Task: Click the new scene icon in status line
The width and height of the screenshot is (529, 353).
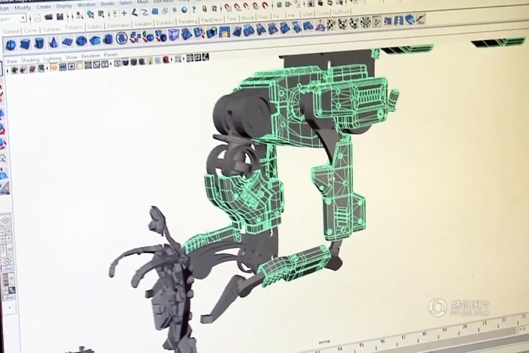Action: pyautogui.click(x=38, y=18)
